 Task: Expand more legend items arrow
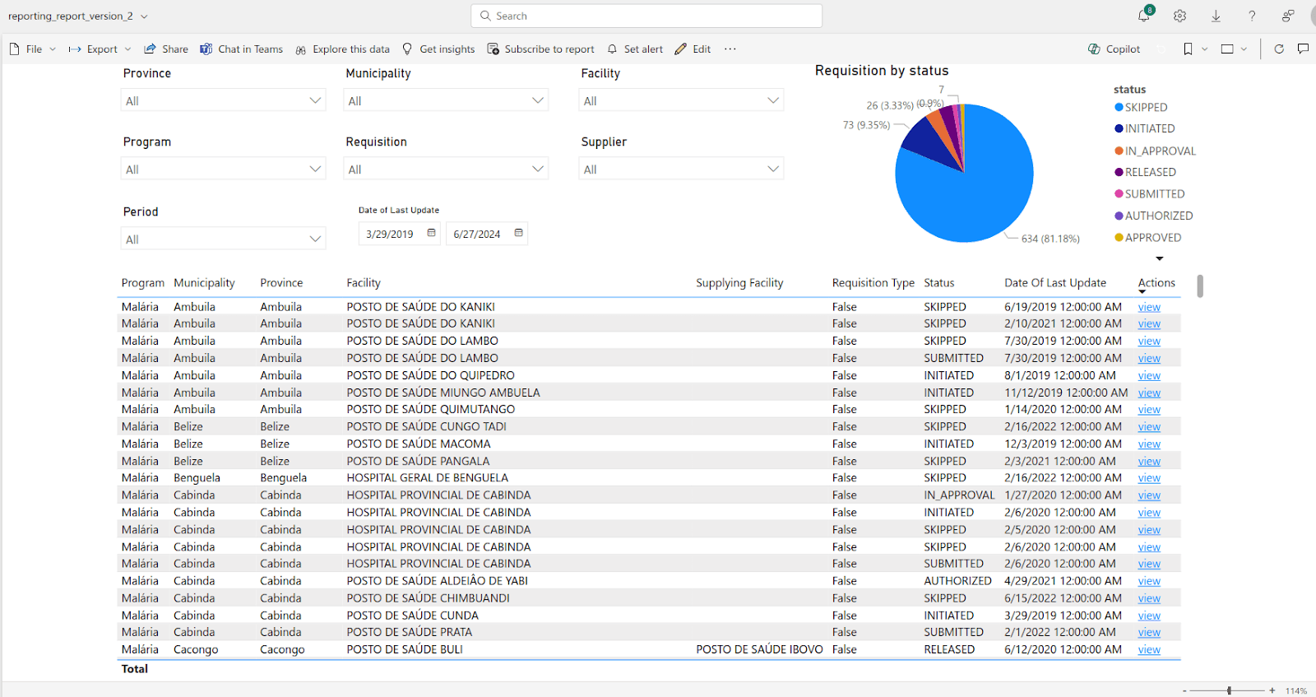click(x=1160, y=258)
